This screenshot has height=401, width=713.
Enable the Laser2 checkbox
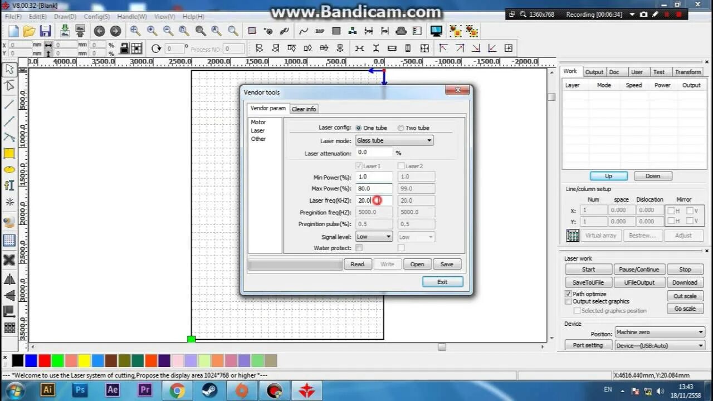(401, 165)
